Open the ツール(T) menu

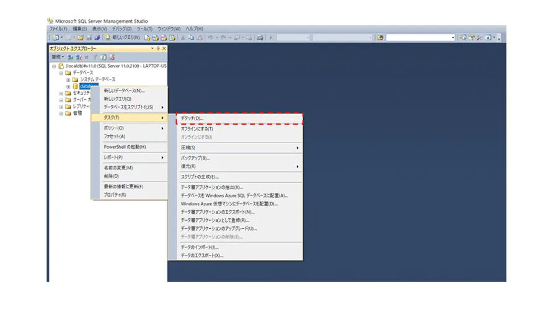[x=144, y=29]
